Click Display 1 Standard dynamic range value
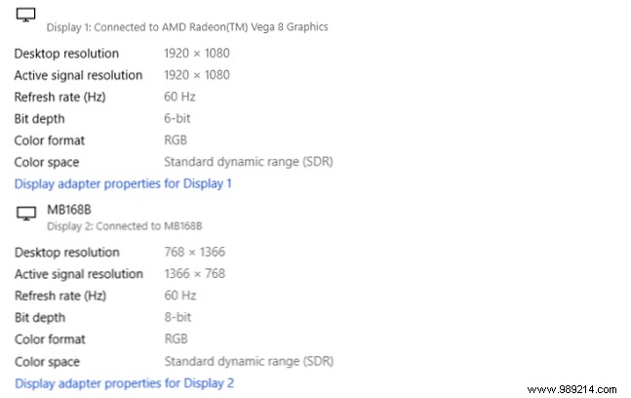 click(249, 162)
